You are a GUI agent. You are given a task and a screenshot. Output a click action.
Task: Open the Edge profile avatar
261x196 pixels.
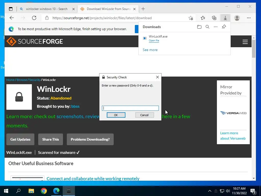click(237, 18)
